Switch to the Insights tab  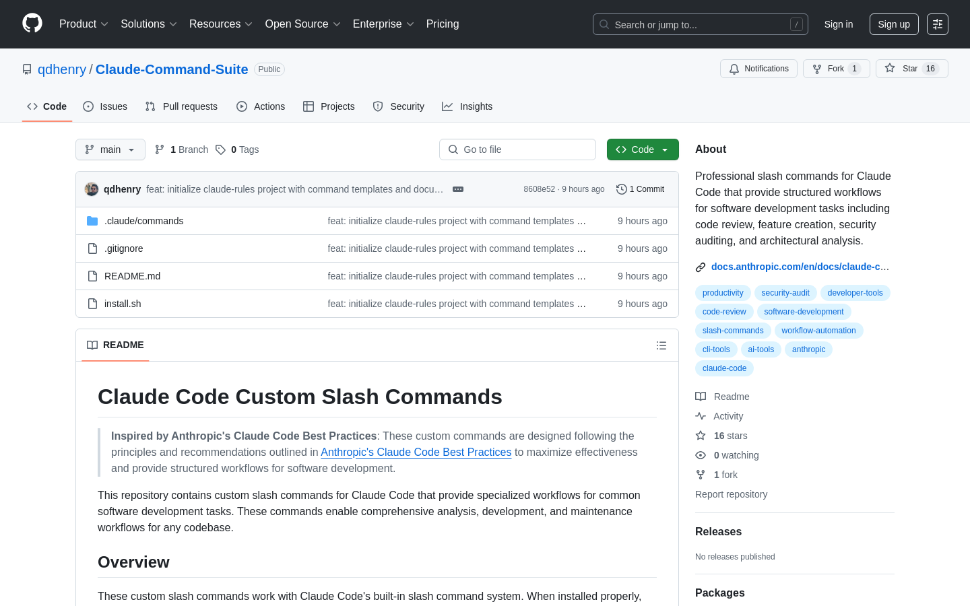click(x=467, y=106)
